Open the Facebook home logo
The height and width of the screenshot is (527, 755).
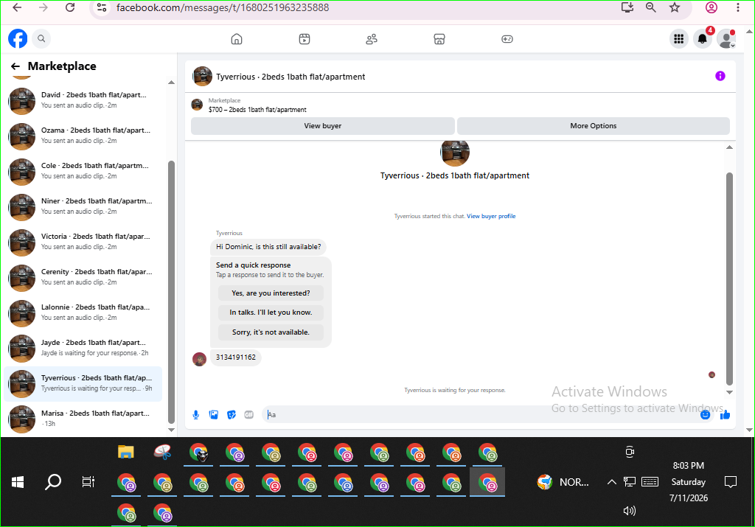(18, 38)
